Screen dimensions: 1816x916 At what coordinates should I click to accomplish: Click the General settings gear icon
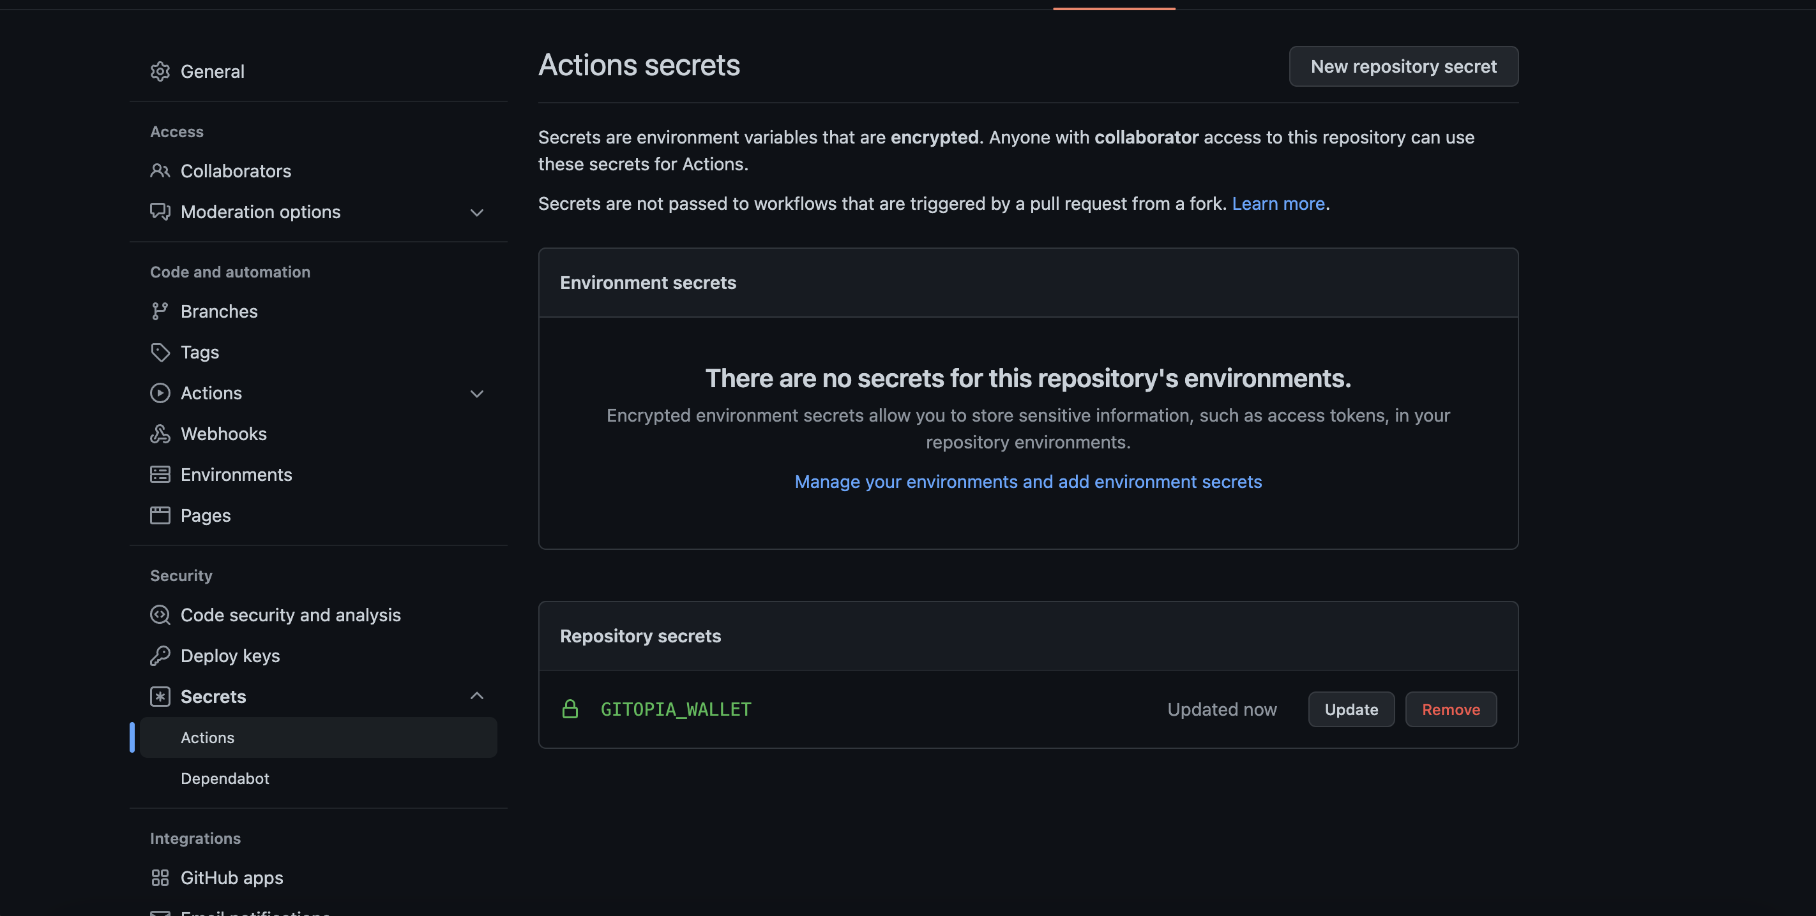(160, 71)
